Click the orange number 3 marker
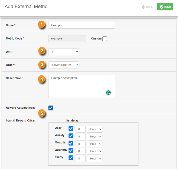The image size is (178, 170). (x=42, y=64)
